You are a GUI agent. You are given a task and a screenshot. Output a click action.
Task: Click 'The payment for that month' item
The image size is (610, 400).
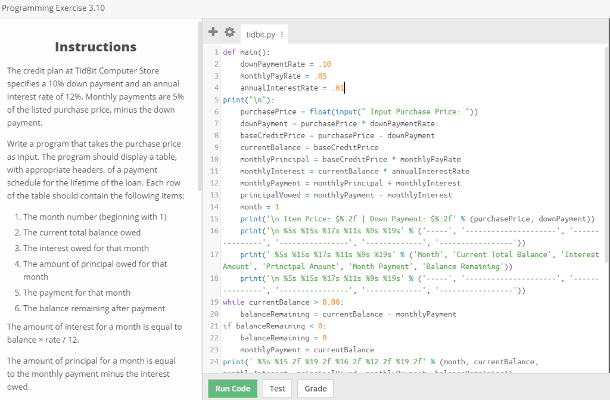(x=77, y=293)
